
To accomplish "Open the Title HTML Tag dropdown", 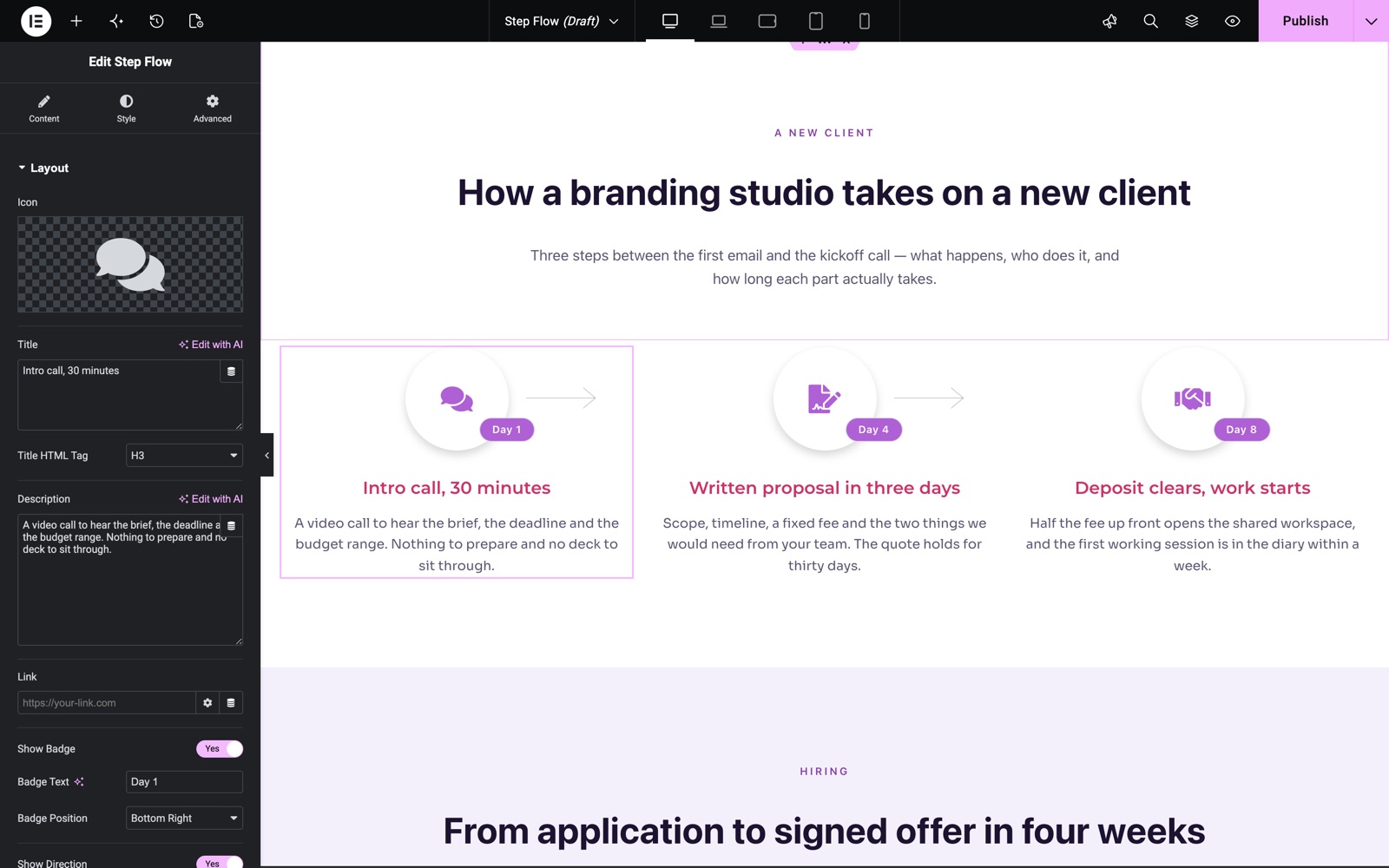I will (184, 456).
